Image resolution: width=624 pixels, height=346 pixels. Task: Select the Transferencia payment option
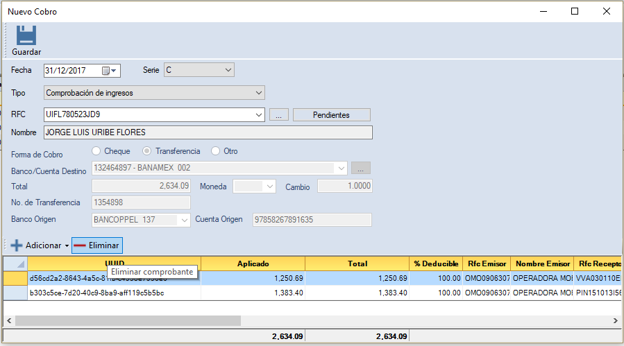[x=147, y=151]
